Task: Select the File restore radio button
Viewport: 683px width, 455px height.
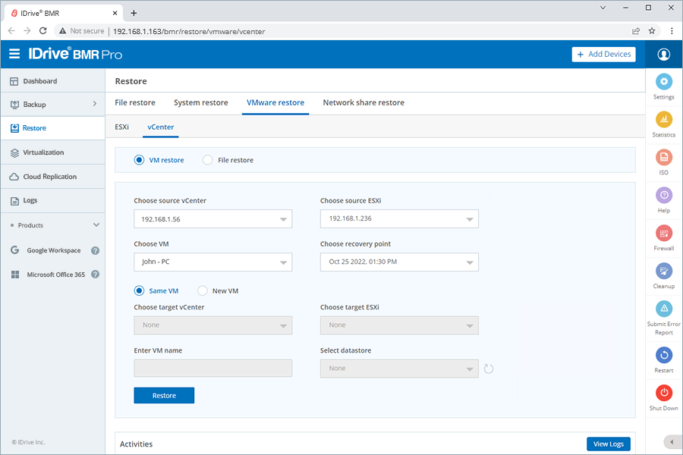Action: click(208, 160)
